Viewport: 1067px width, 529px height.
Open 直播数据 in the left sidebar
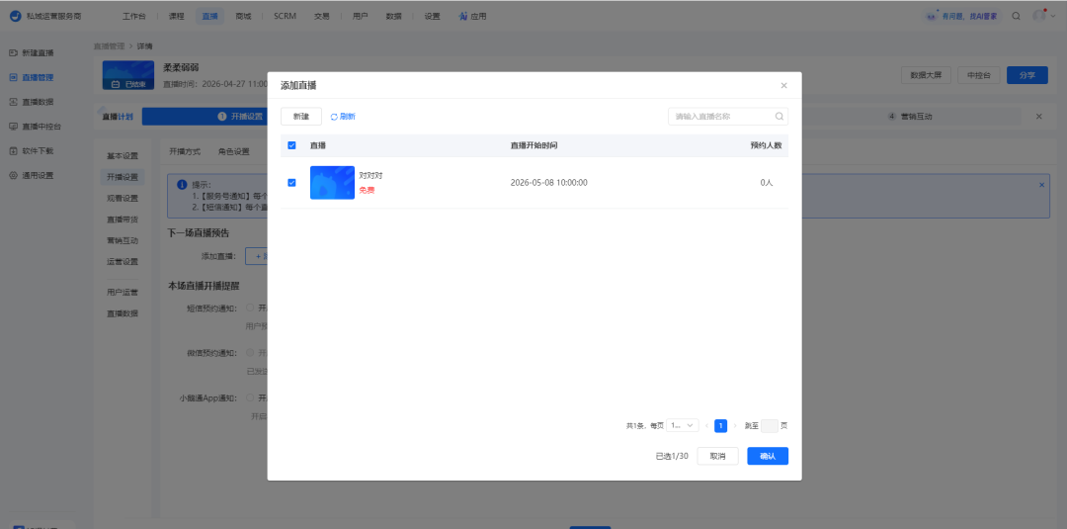pyautogui.click(x=38, y=102)
